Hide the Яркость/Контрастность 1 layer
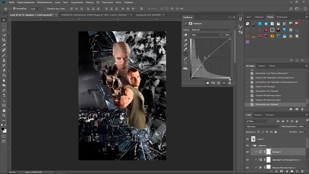Viewport: 309px width, 174px height. [x=248, y=168]
